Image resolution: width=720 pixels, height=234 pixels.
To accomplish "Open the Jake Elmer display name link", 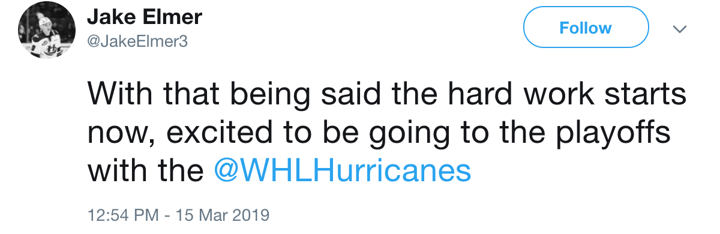I will [x=145, y=18].
